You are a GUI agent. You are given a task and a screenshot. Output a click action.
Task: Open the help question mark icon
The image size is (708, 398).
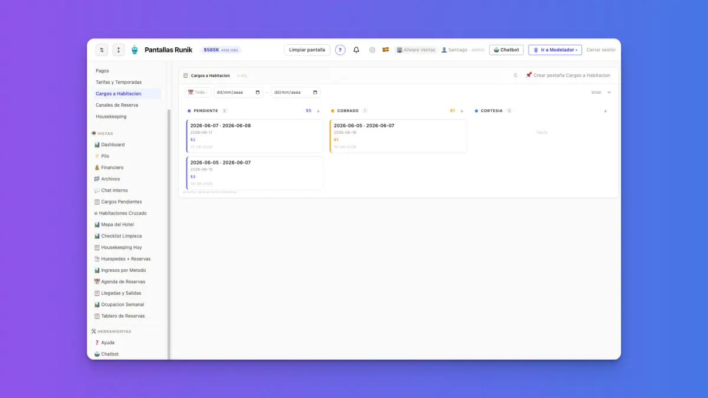[x=340, y=50]
